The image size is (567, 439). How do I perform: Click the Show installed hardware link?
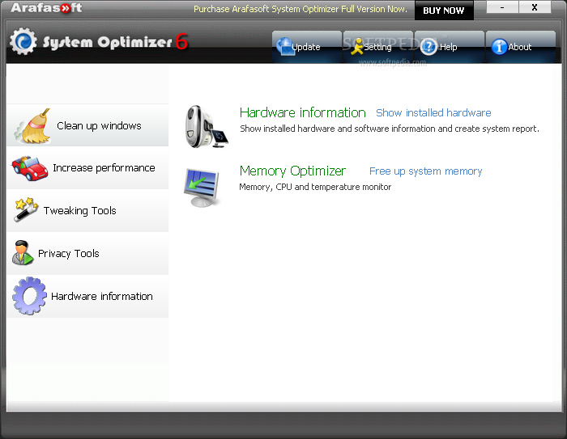[x=433, y=113]
